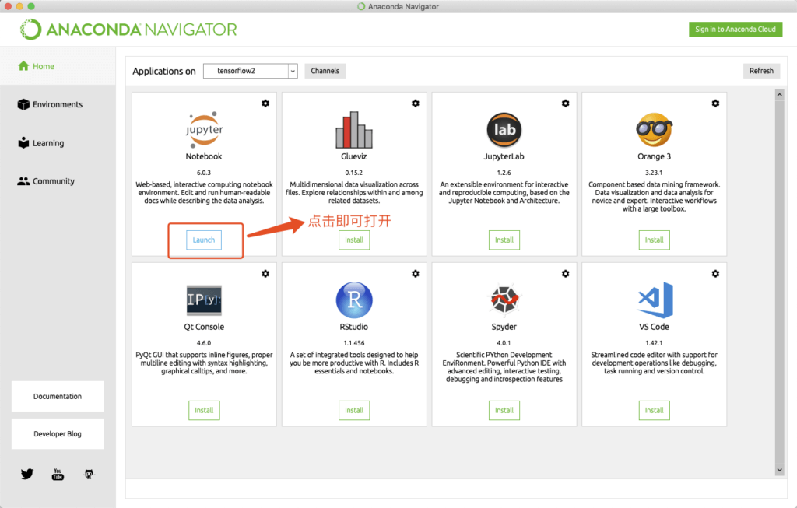Viewport: 797px width, 508px height.
Task: Click the Learning book icon
Action: click(x=23, y=142)
